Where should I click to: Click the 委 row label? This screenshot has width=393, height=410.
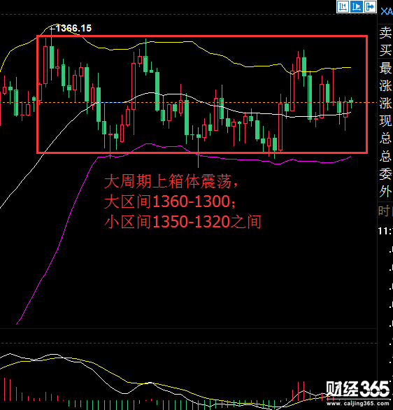pos(385,174)
